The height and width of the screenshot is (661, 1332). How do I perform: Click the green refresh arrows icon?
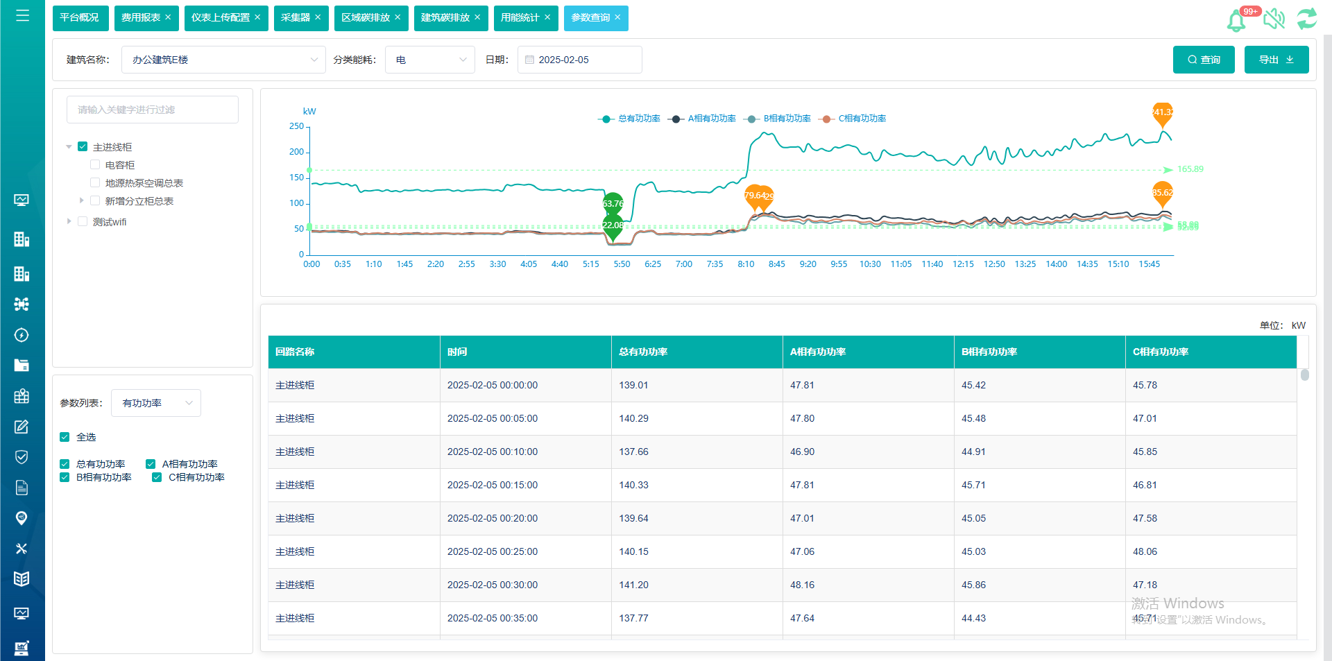(x=1306, y=19)
